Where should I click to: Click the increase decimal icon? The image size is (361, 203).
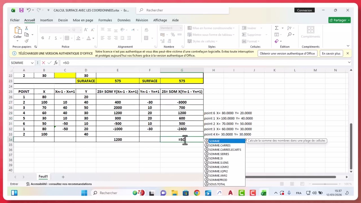pyautogui.click(x=163, y=41)
